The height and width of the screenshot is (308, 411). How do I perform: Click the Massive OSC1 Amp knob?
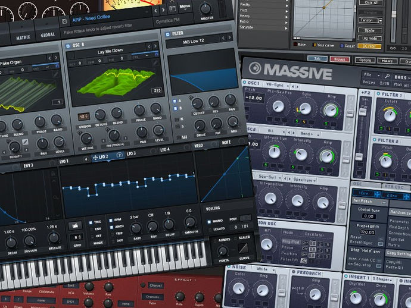tap(331, 111)
